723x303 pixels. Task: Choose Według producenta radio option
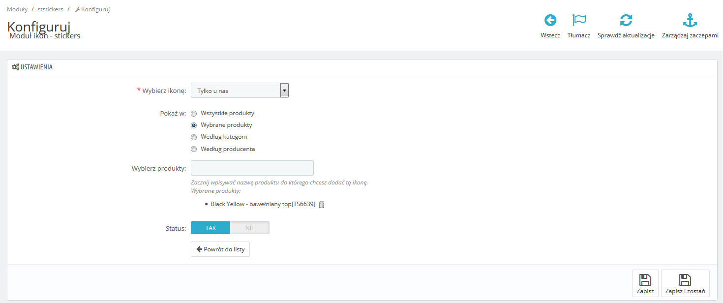[x=194, y=149]
